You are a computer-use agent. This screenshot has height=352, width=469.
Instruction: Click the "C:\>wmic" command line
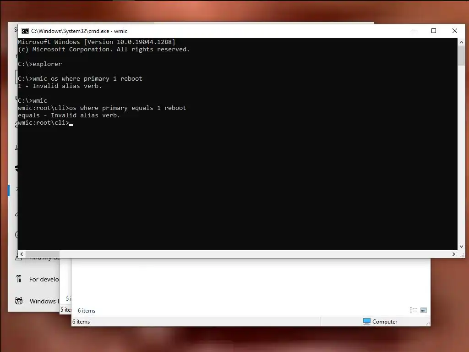[33, 101]
